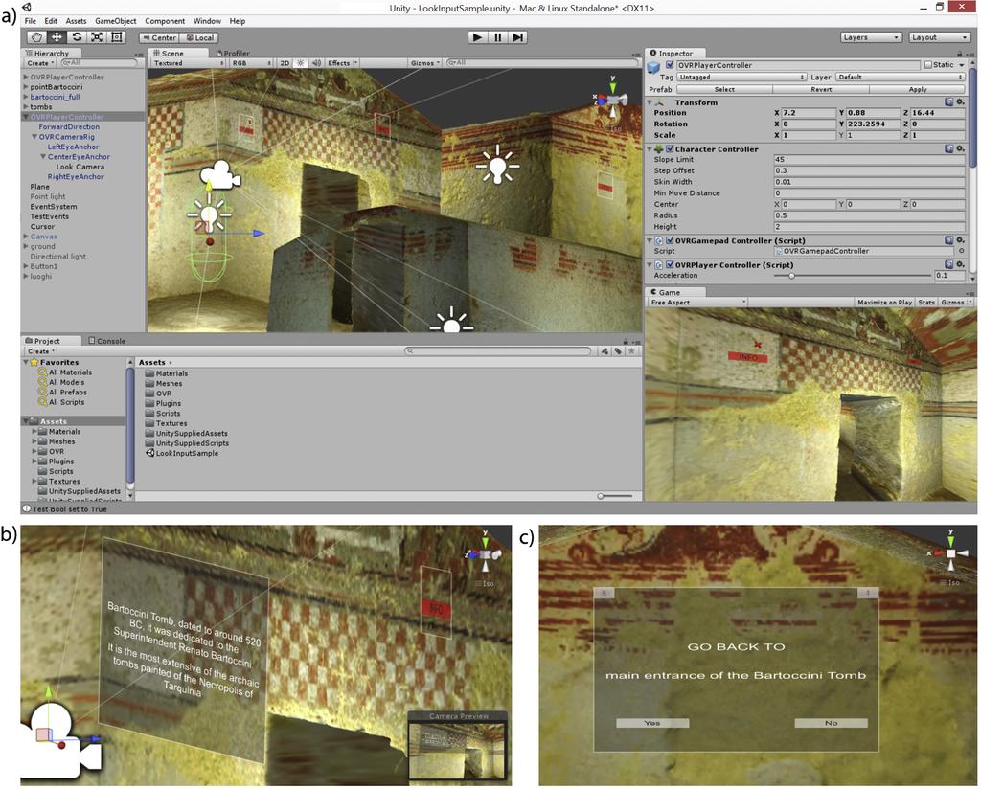Open the Layer dropdown showing Default
Image resolution: width=981 pixels, height=789 pixels.
pos(900,77)
